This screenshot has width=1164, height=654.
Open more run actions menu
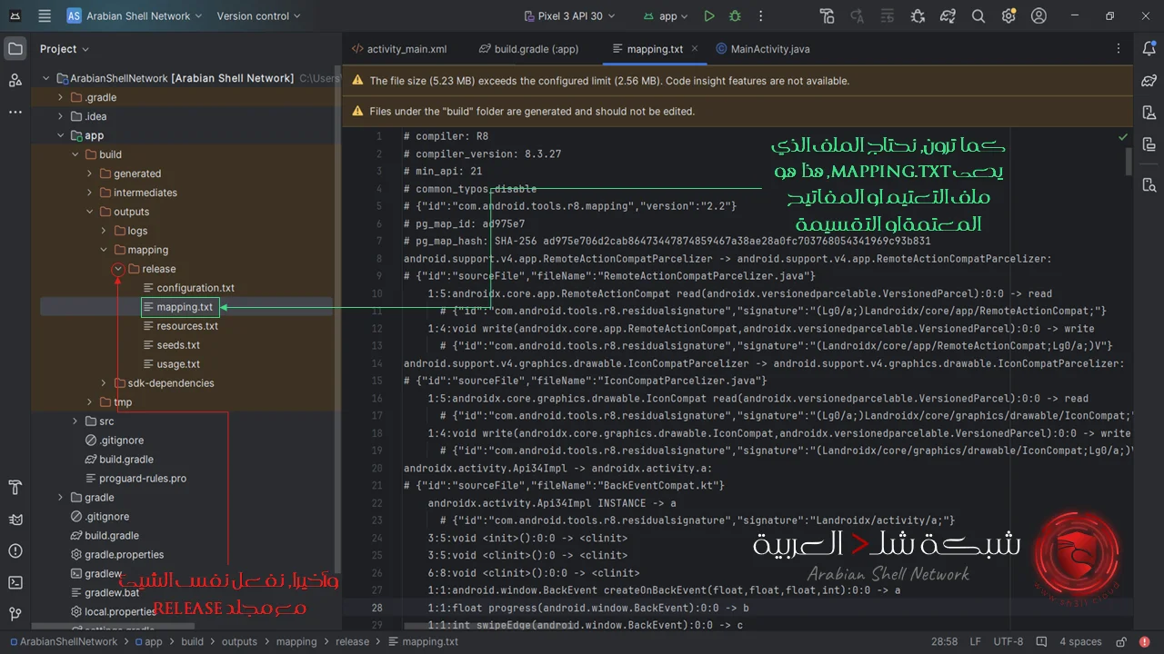[x=761, y=16]
